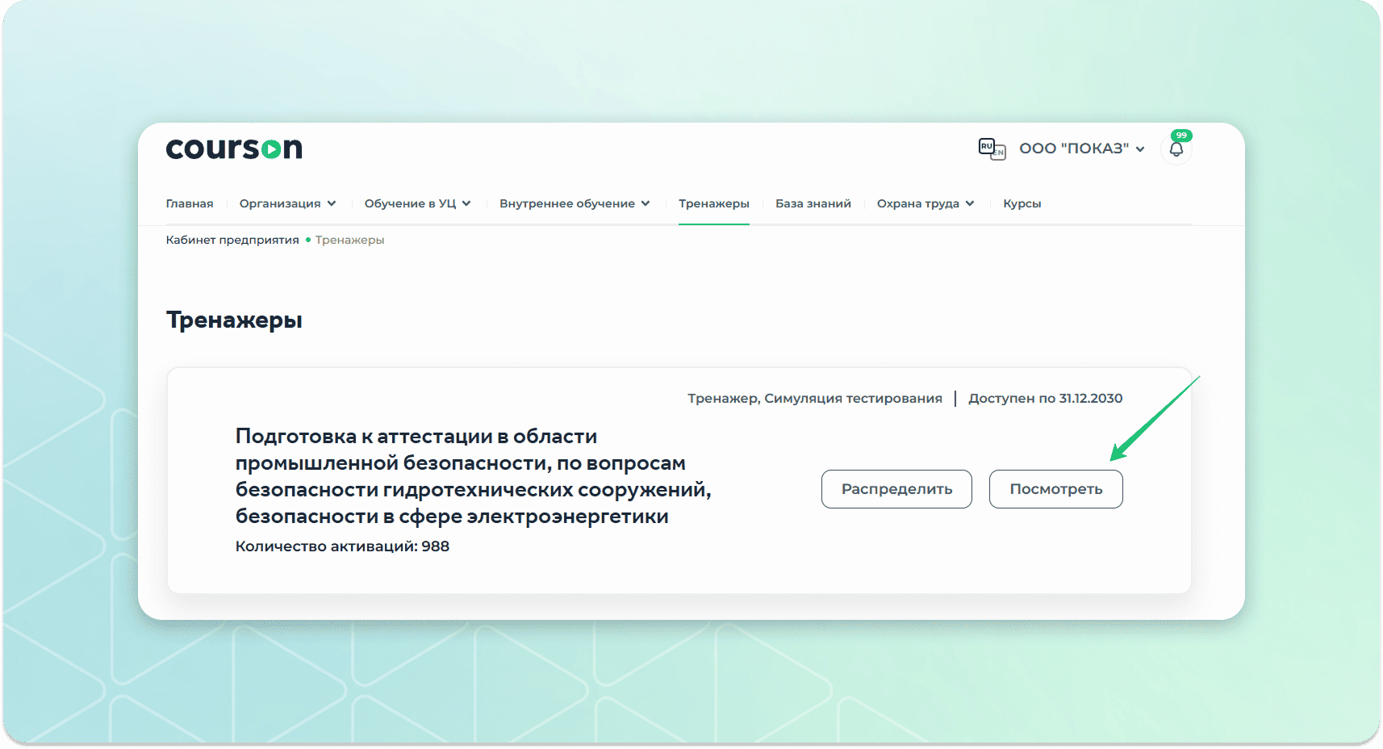Open the База знаний section

[813, 203]
